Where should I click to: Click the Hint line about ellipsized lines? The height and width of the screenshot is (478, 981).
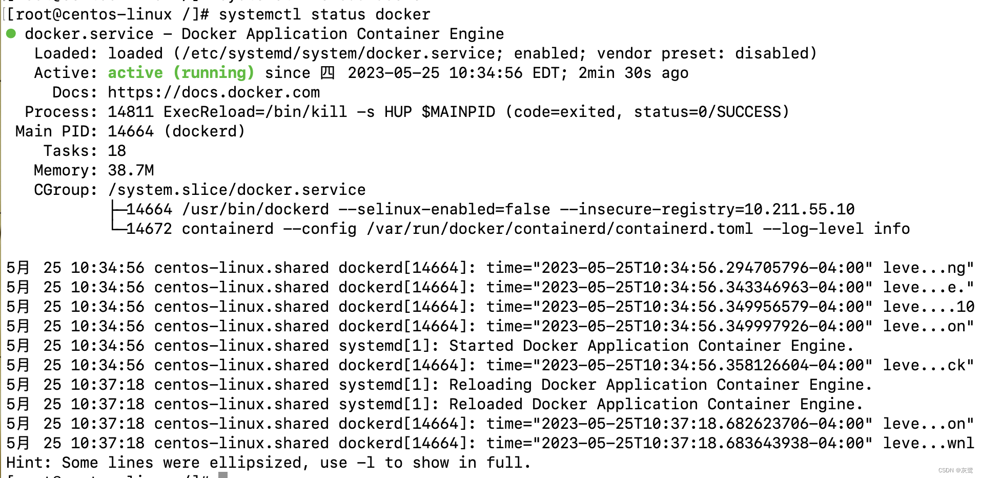[268, 463]
